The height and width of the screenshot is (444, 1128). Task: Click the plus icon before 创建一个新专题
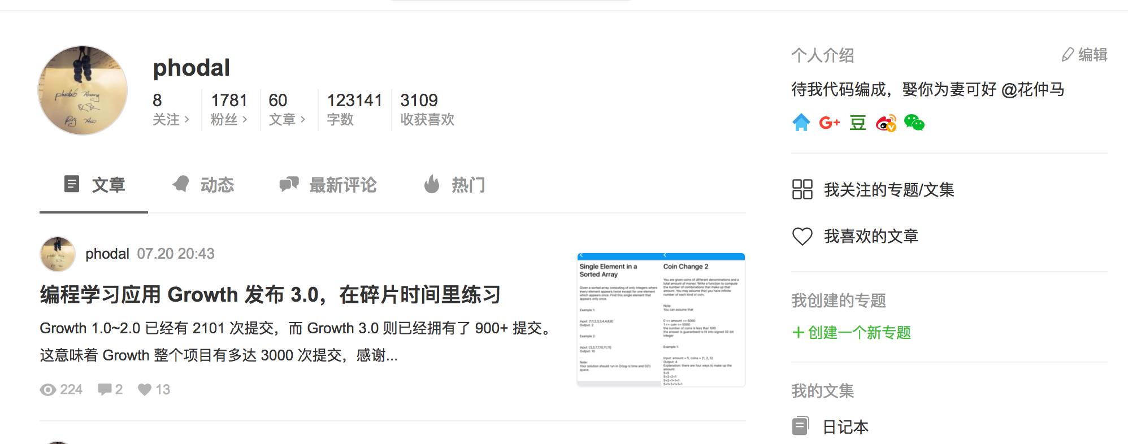tap(798, 333)
